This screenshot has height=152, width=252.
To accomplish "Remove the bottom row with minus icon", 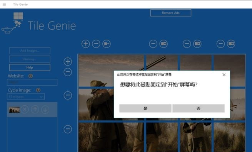I will 68,129.
